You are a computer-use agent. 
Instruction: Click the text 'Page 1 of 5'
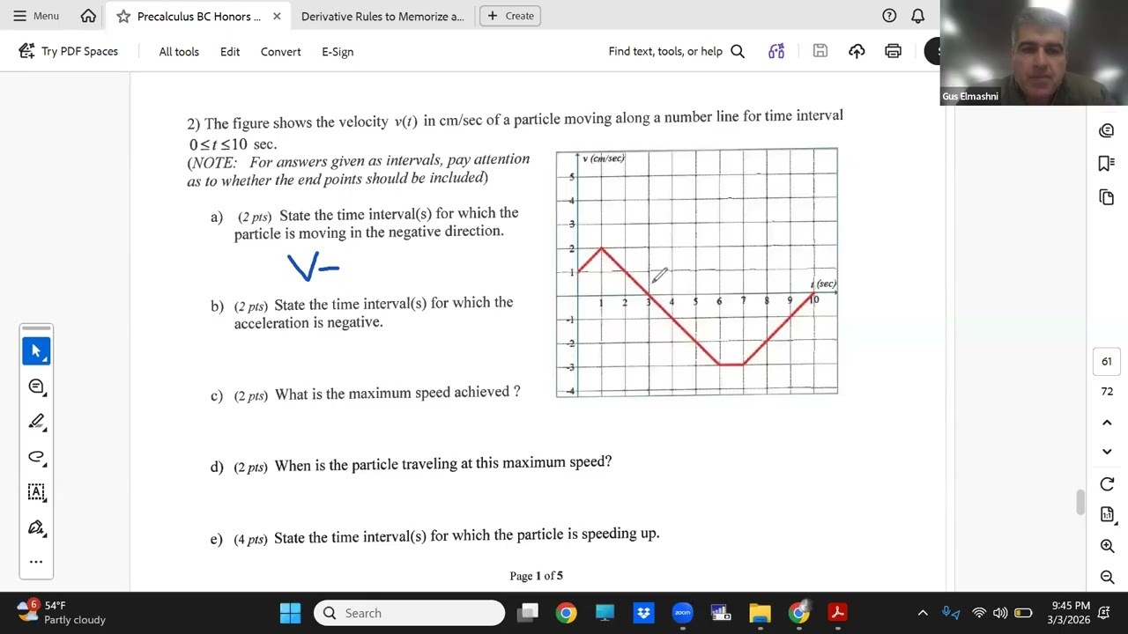point(536,576)
